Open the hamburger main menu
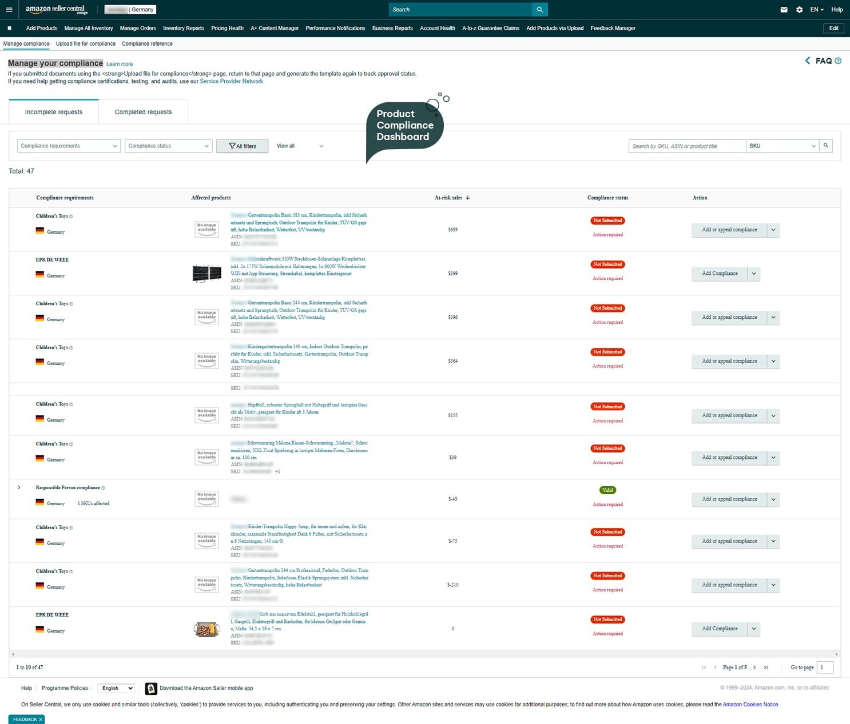The image size is (850, 724). (x=9, y=10)
